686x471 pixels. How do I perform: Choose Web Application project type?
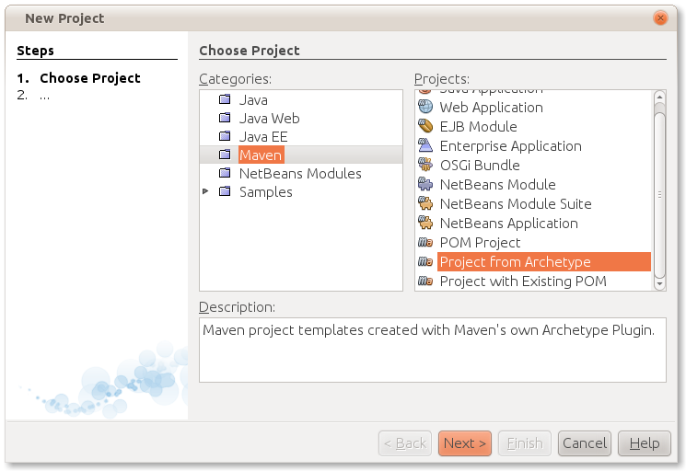coord(492,107)
